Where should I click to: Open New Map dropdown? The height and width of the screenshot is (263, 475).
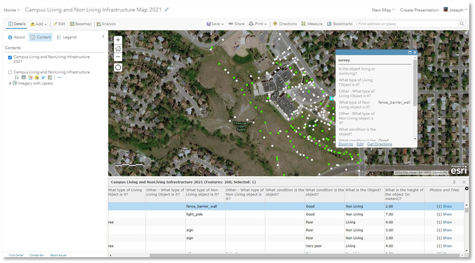(x=383, y=10)
